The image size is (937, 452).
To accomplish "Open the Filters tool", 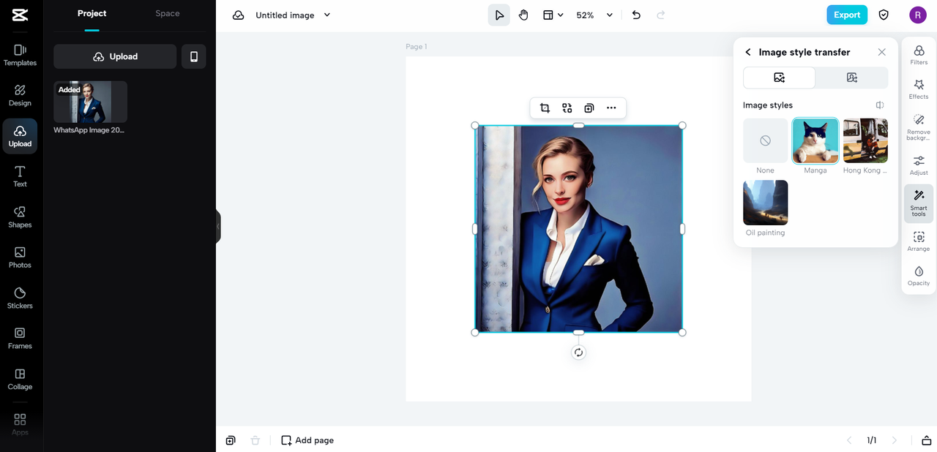I will coord(919,54).
